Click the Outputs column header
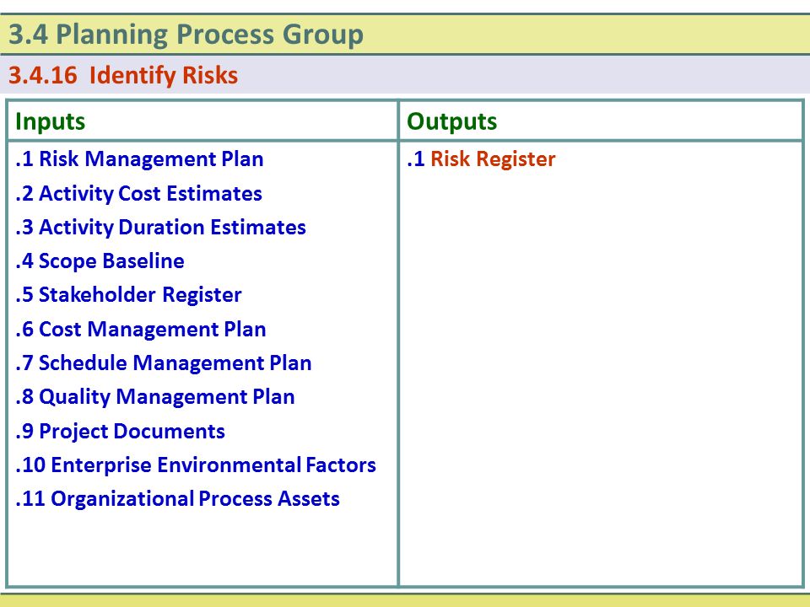810x607 pixels. 451,121
